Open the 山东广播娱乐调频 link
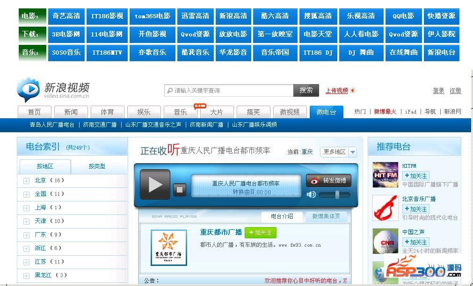 tap(255, 125)
